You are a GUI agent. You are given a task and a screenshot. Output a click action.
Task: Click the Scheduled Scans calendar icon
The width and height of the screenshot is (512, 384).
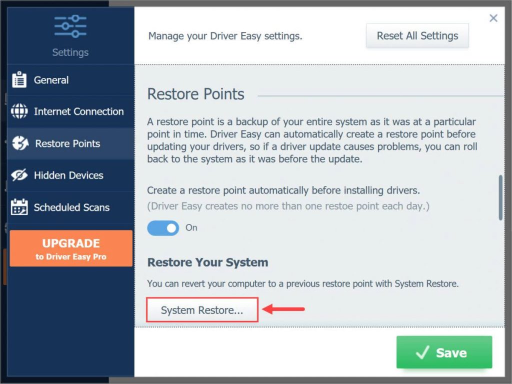(19, 206)
